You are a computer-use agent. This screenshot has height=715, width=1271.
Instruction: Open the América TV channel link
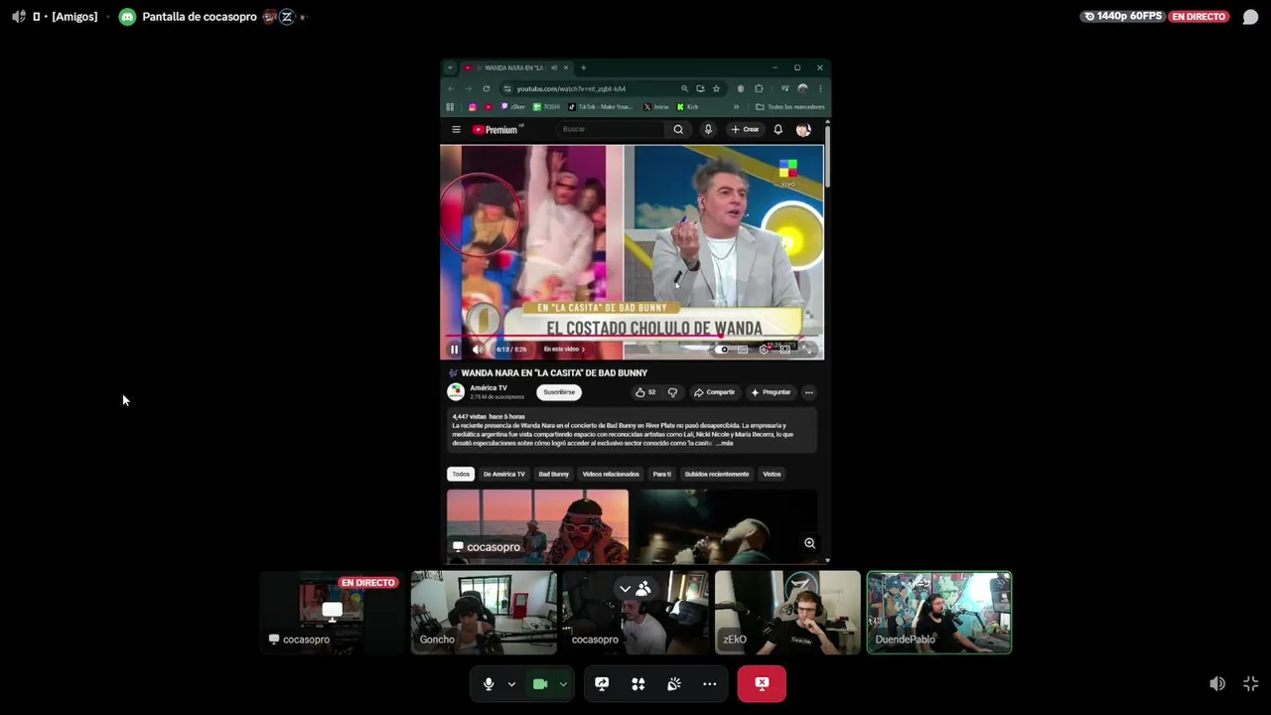489,388
